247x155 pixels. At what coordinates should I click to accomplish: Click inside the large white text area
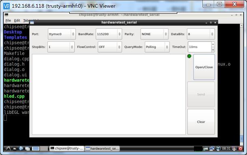pos(109,94)
